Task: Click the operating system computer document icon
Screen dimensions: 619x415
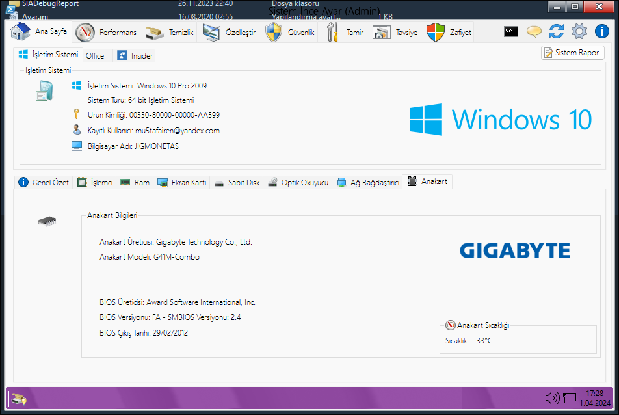Action: coord(44,90)
